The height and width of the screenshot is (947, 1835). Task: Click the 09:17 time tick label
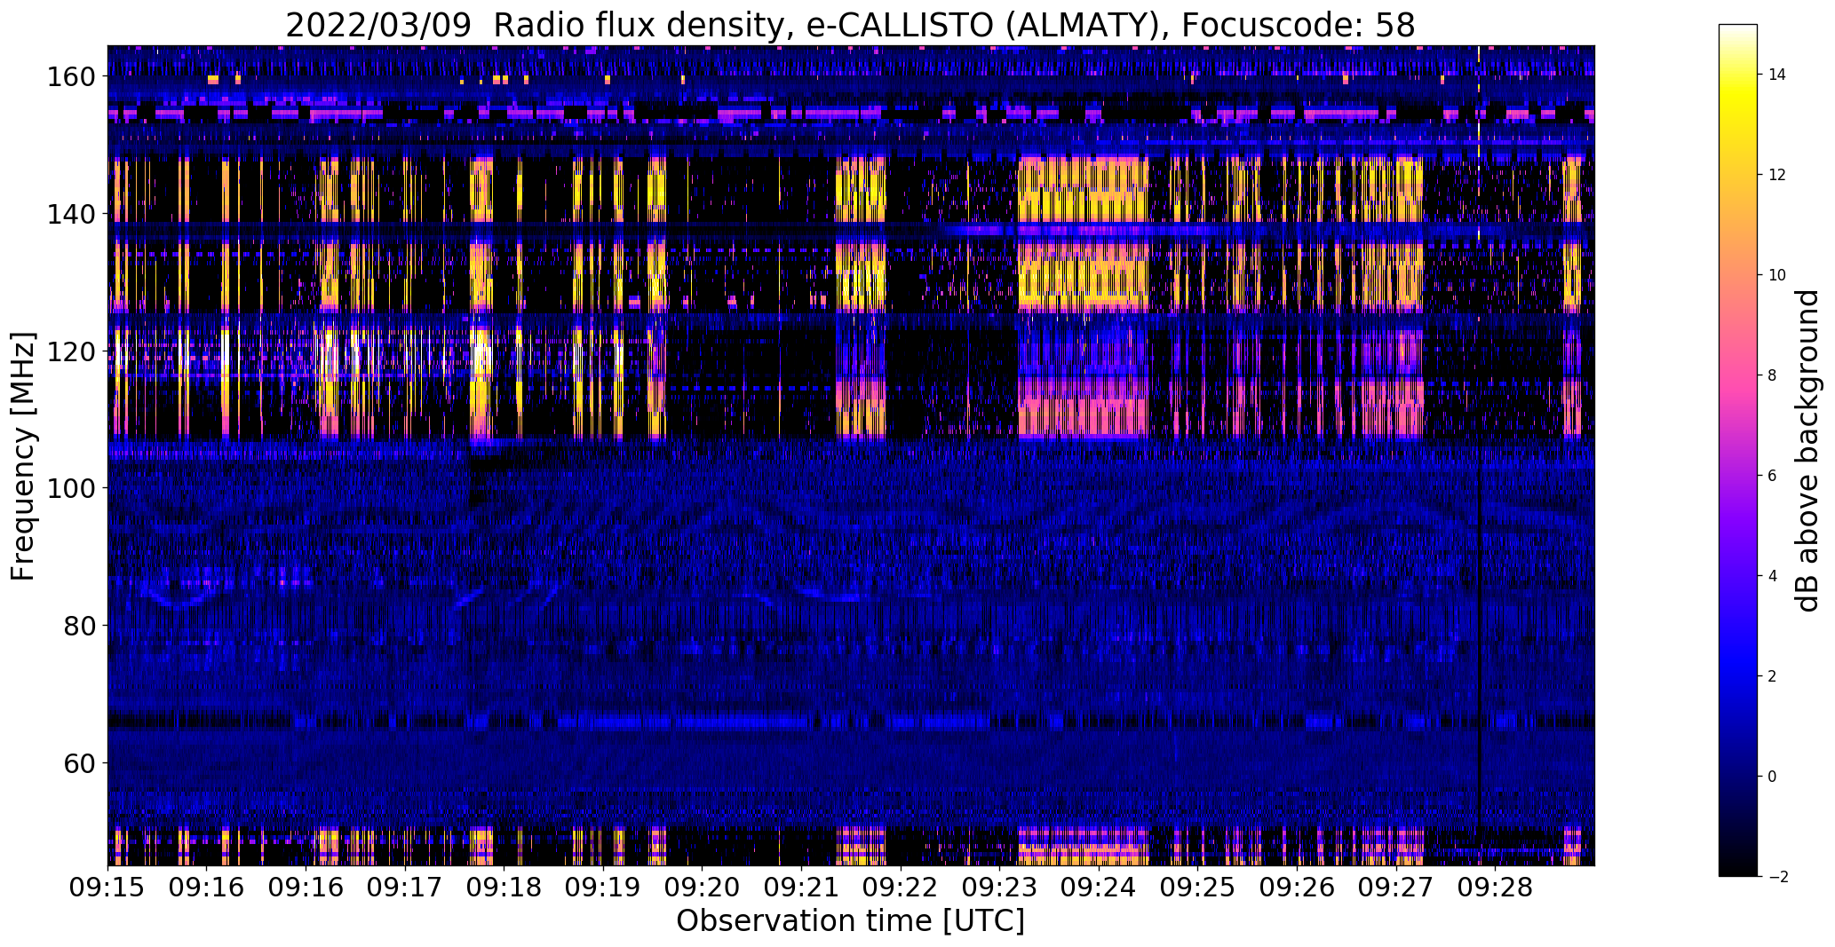point(405,887)
